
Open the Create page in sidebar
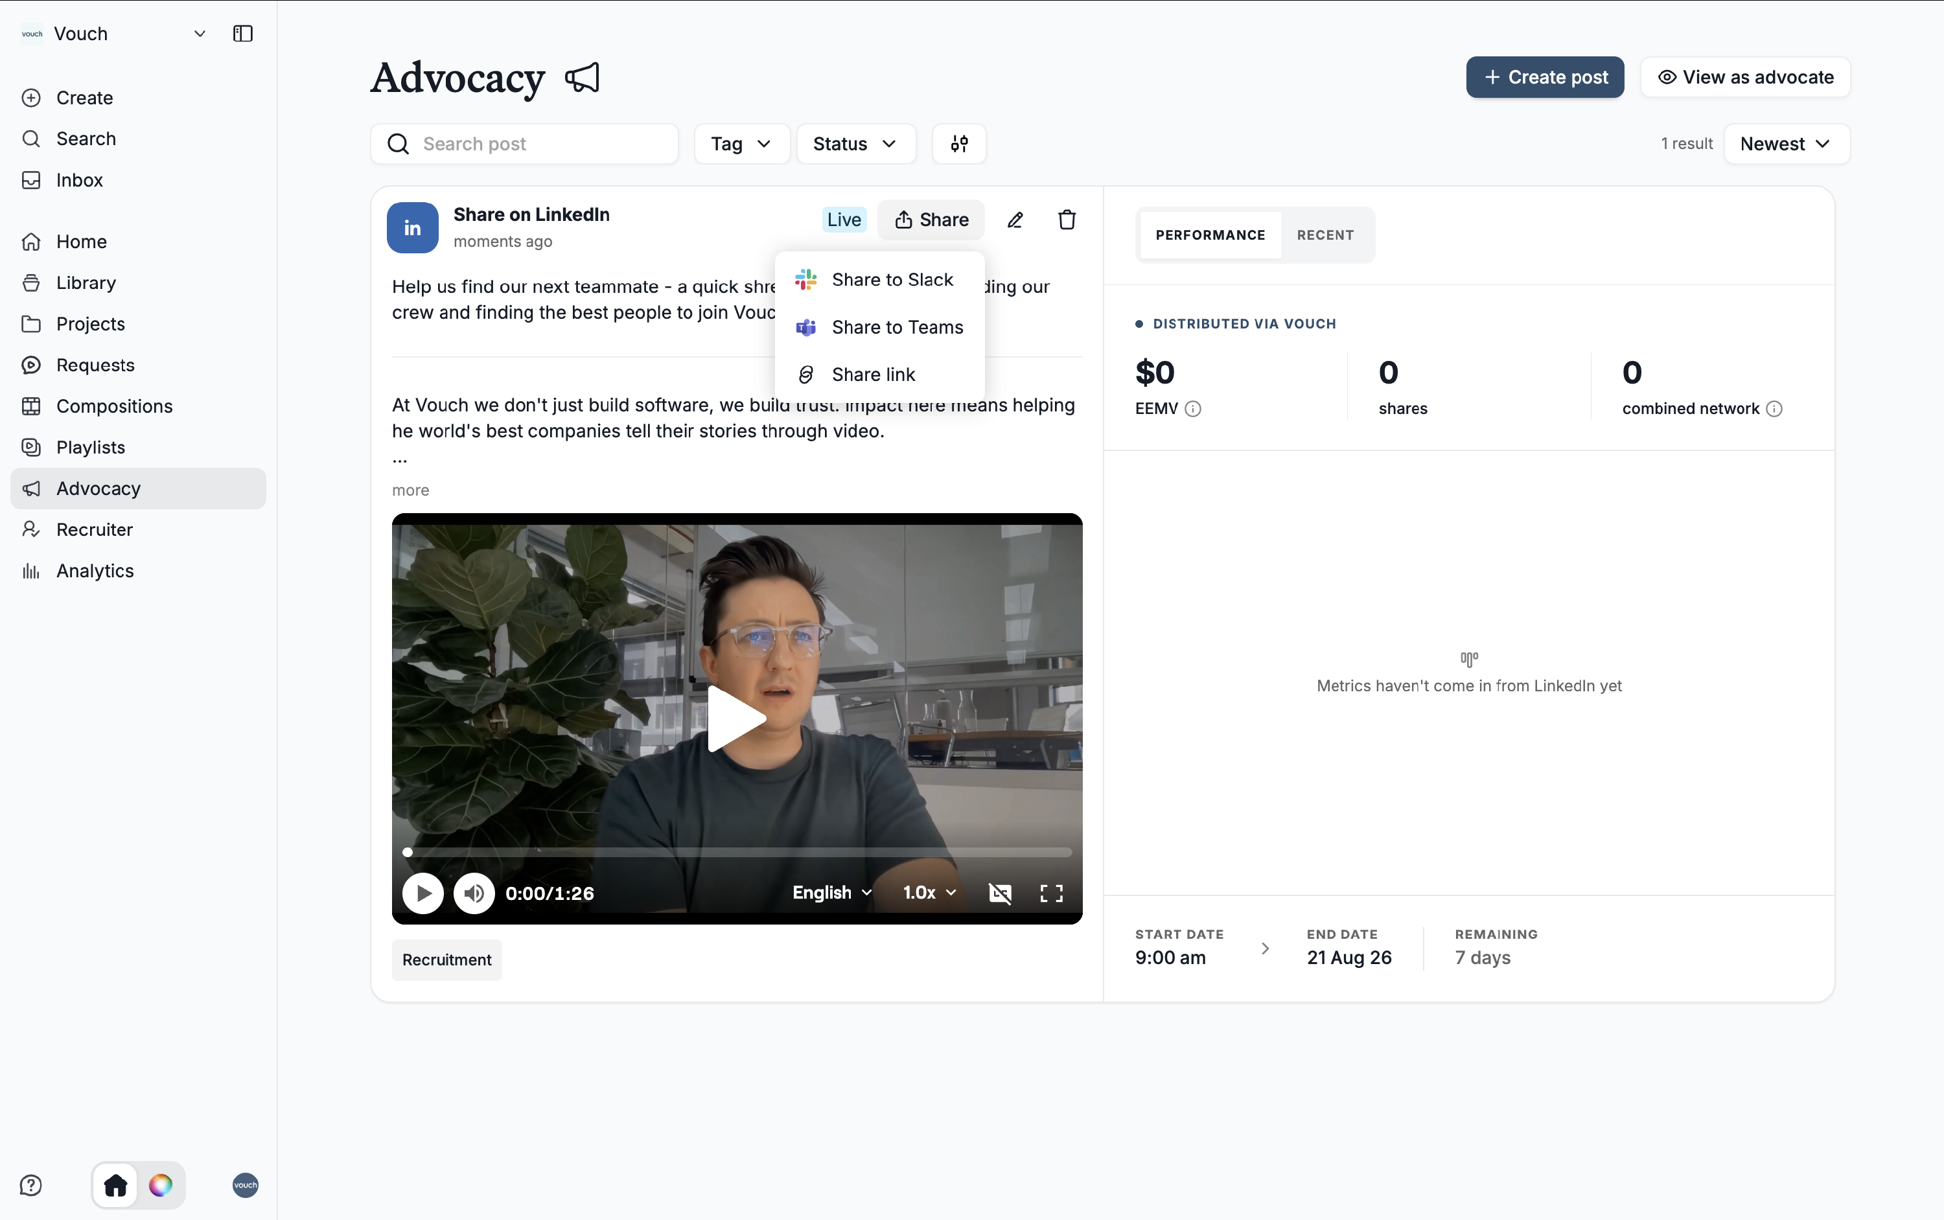138,98
